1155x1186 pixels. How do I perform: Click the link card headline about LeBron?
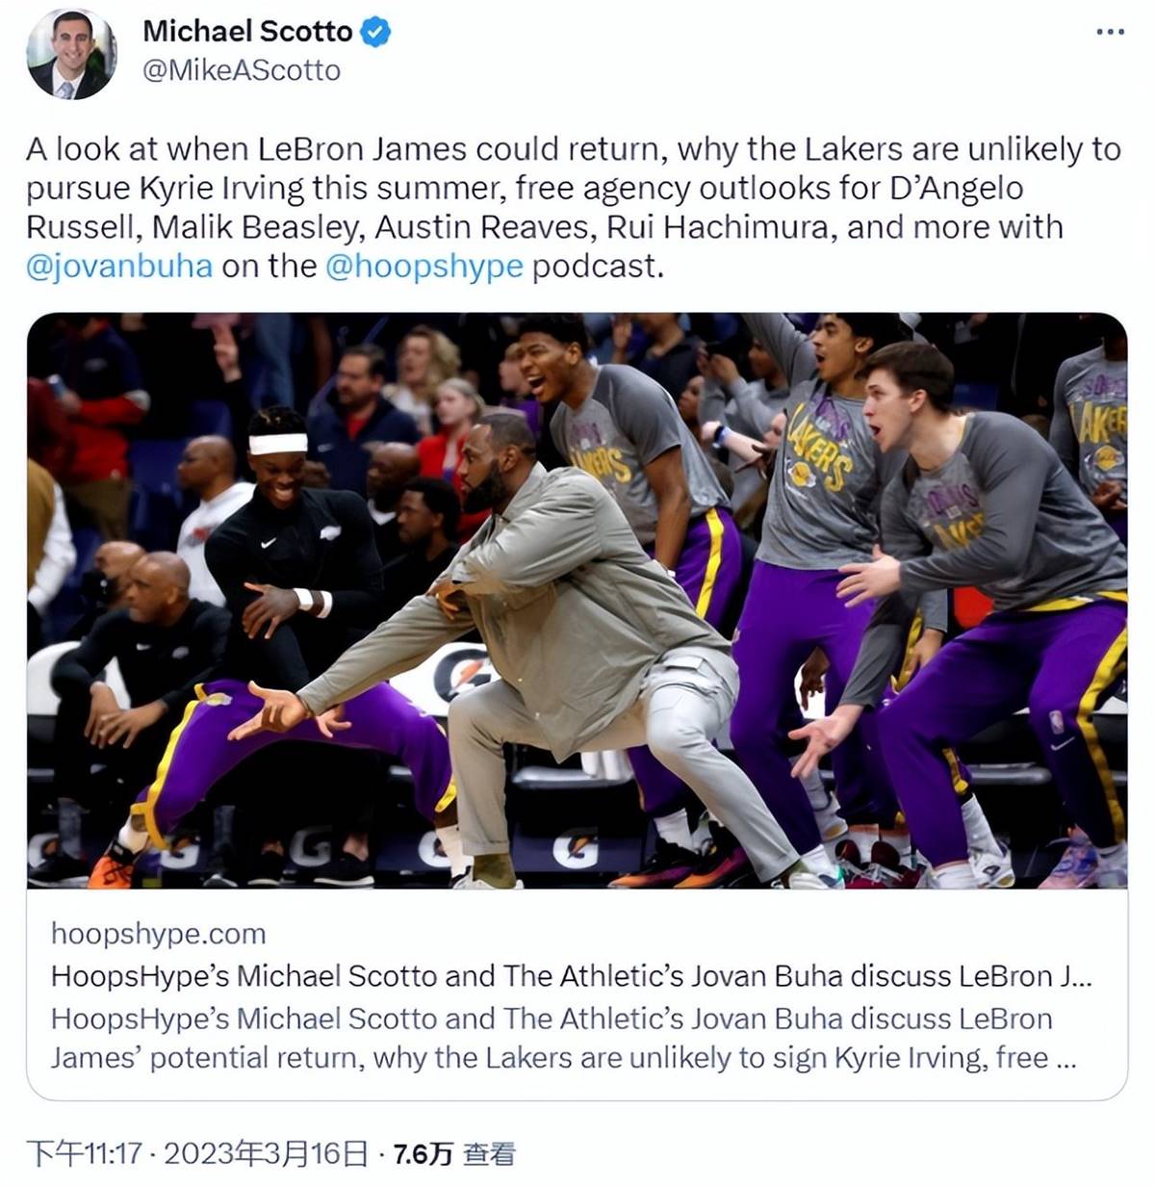click(571, 976)
